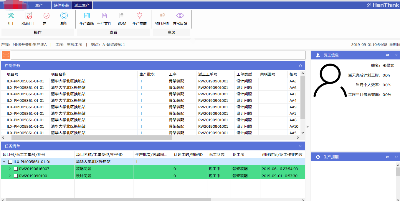The width and height of the screenshot is (400, 201).
Task: Open 异常反馈 exception feedback
Action: pos(180,16)
